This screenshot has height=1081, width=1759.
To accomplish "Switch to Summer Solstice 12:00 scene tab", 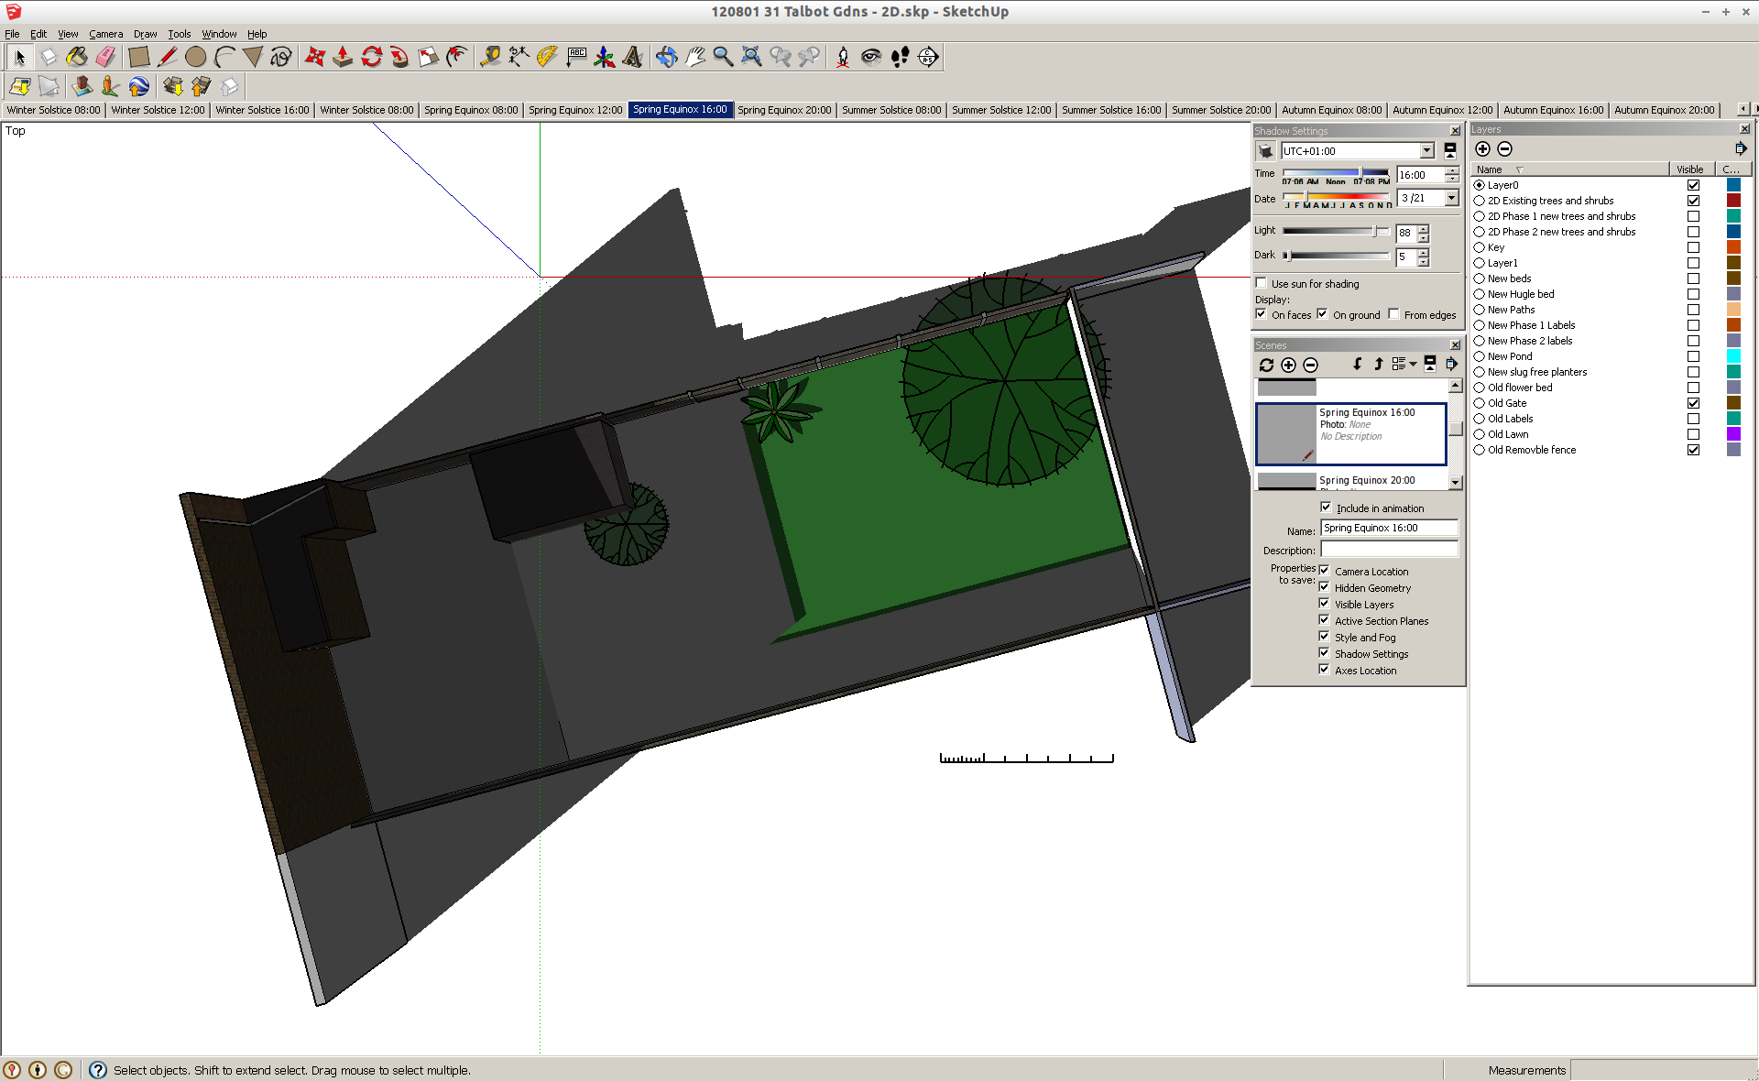I will tap(1000, 110).
